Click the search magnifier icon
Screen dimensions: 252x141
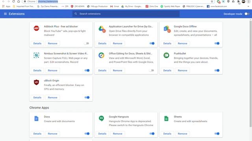tap(76, 14)
